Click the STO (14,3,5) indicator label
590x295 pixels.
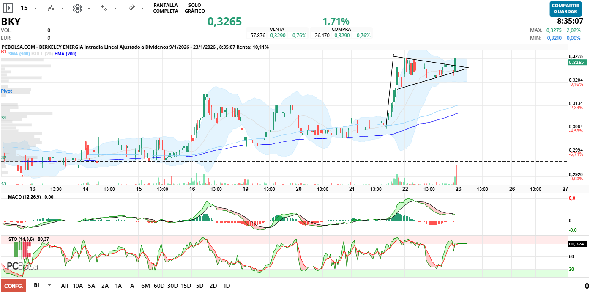point(21,239)
